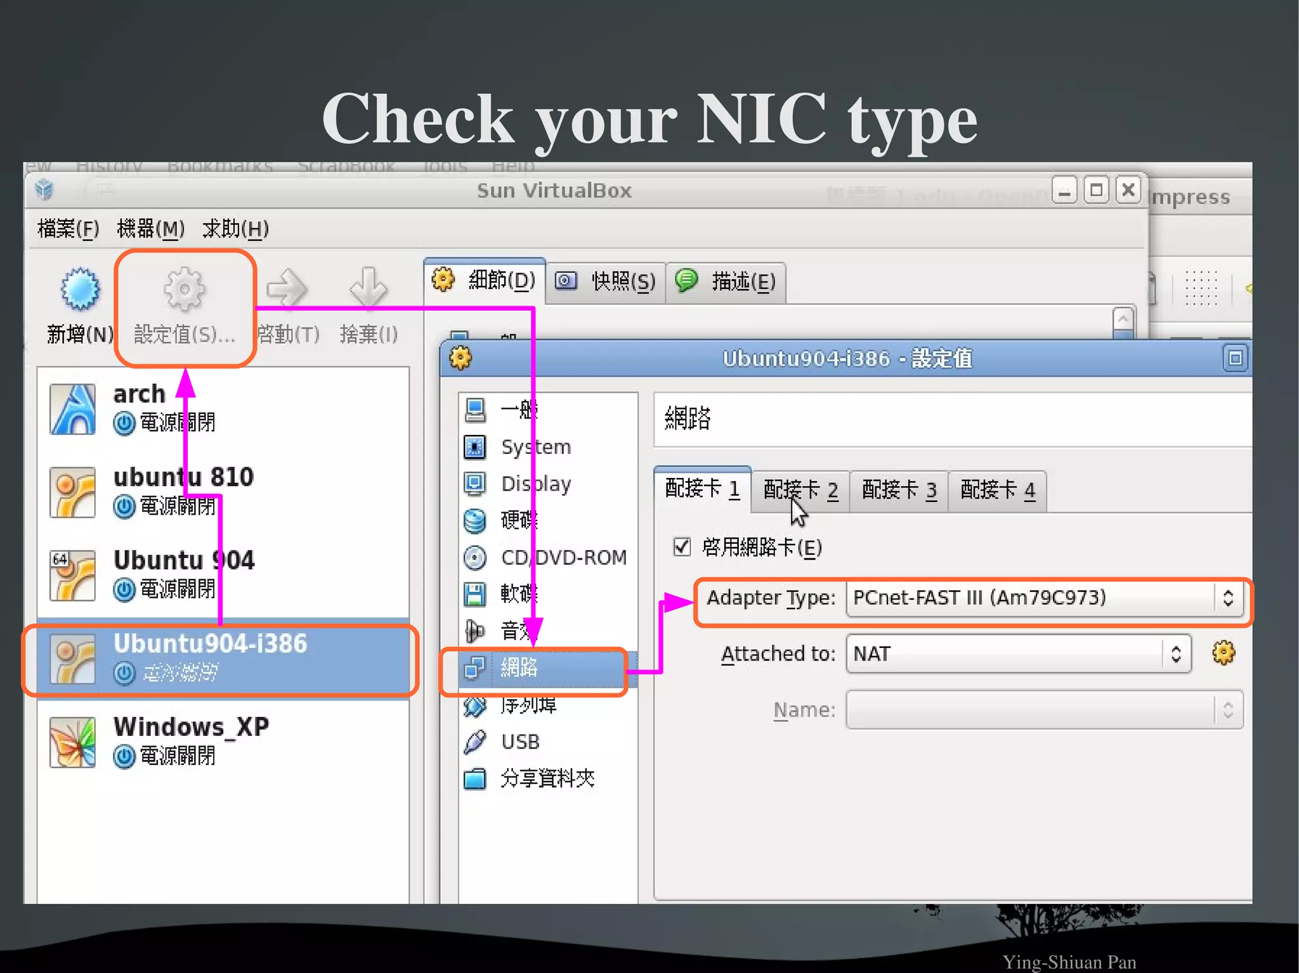The image size is (1299, 973).
Task: Click the power status icon under Windows_XP
Action: [124, 756]
